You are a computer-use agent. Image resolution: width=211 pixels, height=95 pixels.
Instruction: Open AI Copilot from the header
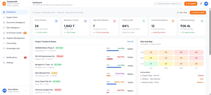191,4
